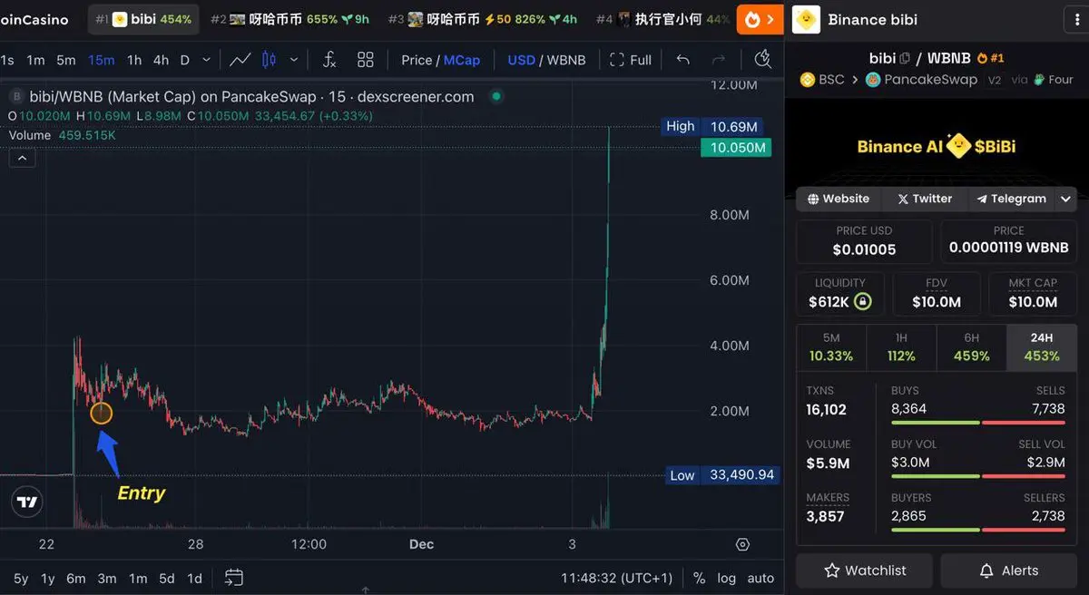Open timezone menu 11:48:32 (UTC+1)
This screenshot has width=1089, height=595.
click(x=617, y=578)
